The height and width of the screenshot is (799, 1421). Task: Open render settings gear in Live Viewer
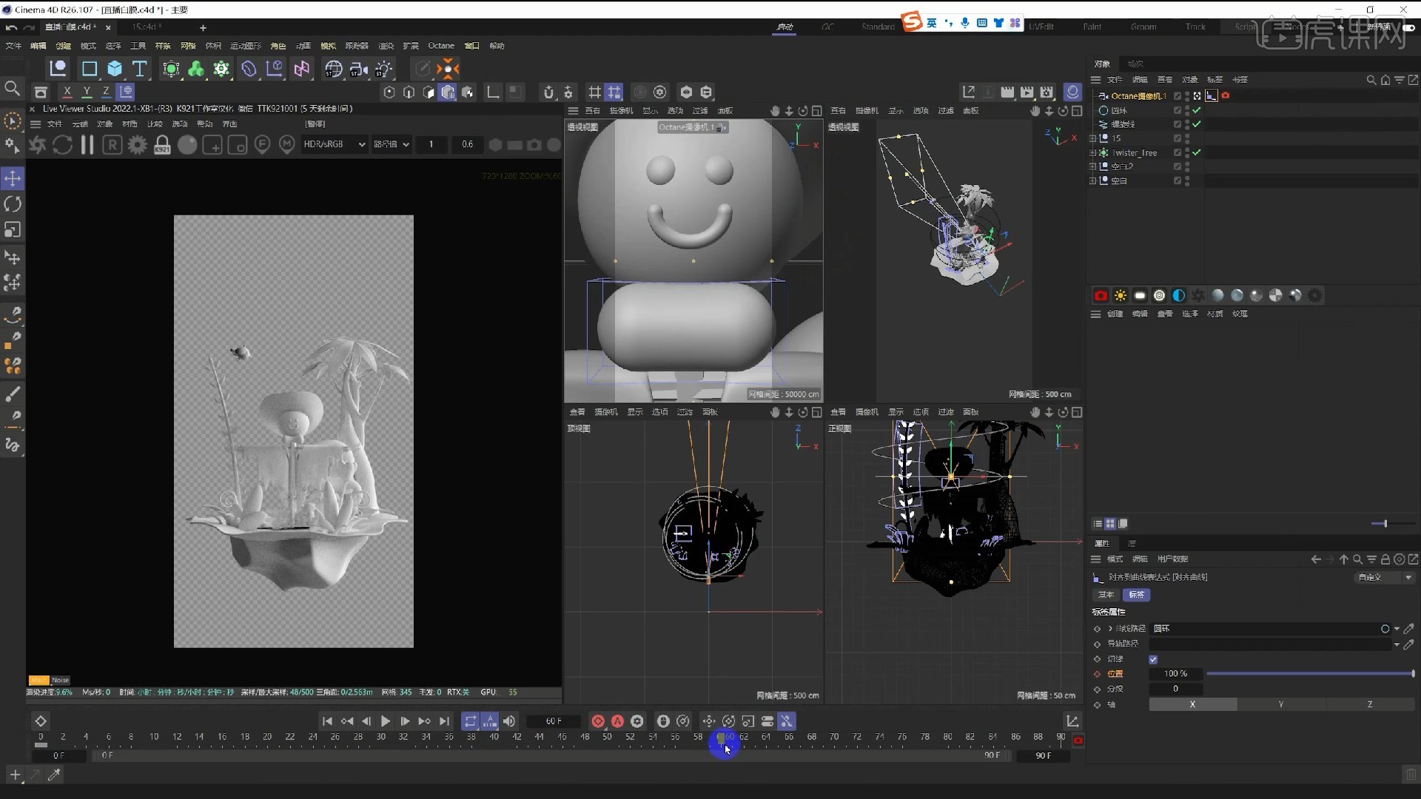click(x=137, y=145)
